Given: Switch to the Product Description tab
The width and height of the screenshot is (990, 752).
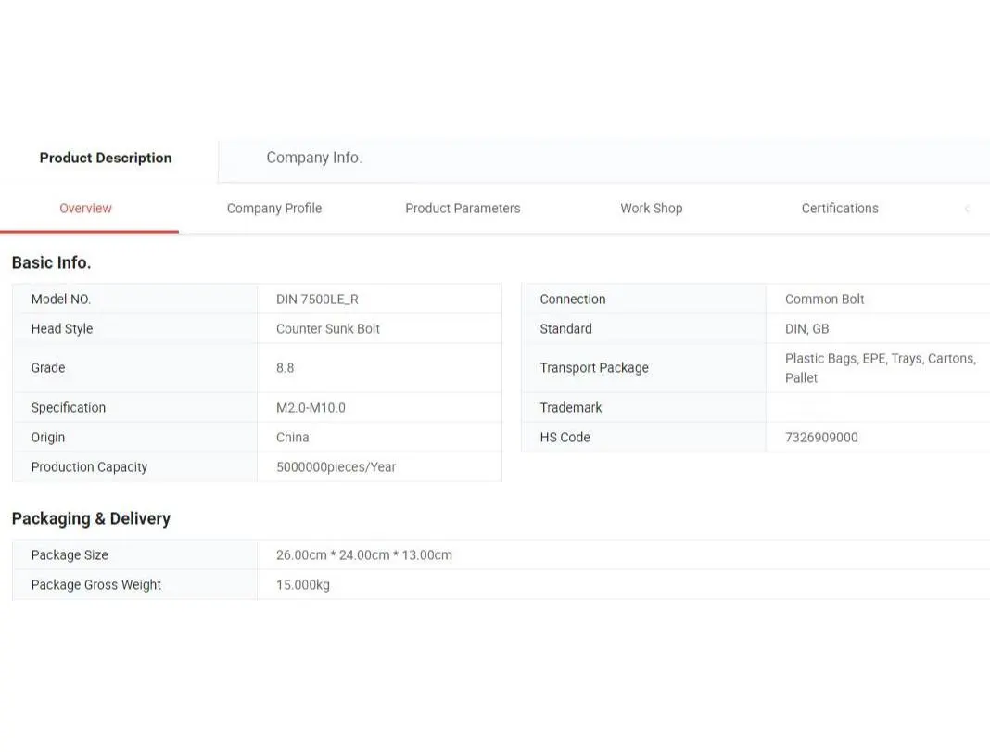Looking at the screenshot, I should [x=106, y=158].
